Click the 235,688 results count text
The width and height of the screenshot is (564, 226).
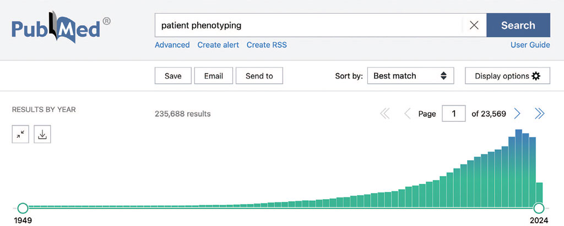(x=183, y=114)
